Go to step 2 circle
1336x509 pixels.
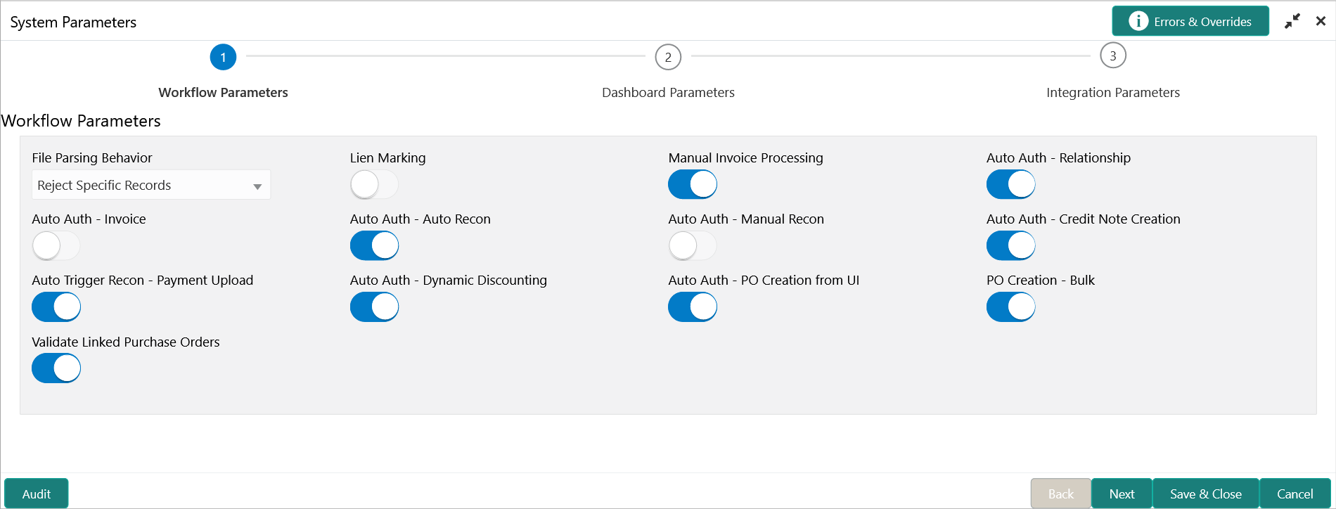(x=668, y=57)
